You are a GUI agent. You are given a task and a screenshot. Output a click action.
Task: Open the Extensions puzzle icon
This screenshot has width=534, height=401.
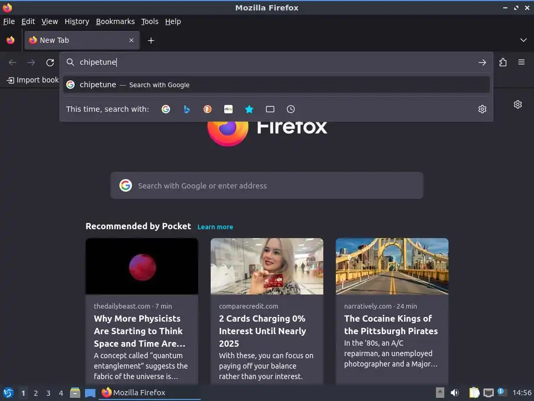(x=503, y=62)
